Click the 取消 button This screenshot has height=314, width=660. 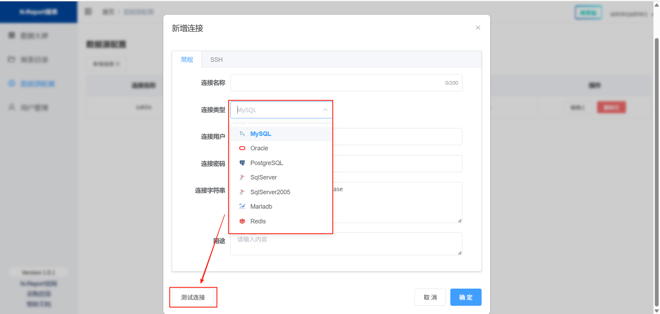point(430,297)
